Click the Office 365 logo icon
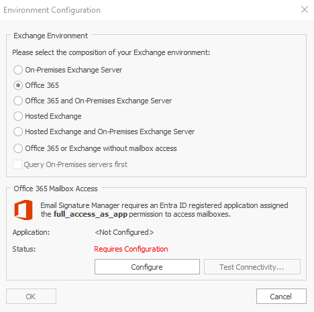 tap(23, 210)
